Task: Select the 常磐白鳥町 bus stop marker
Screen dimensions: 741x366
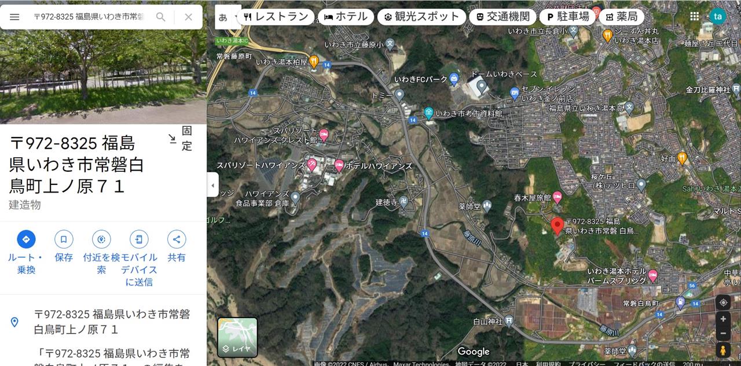Action: click(x=680, y=302)
